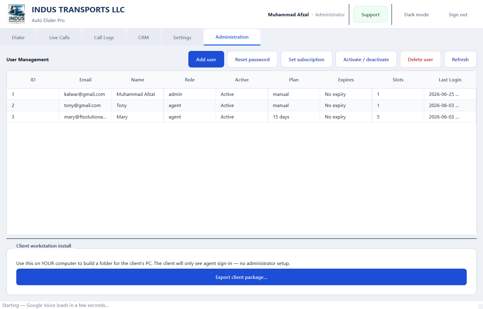Select the kalwar@gmail.com email cell
The width and height of the screenshot is (483, 309).
[85, 94]
